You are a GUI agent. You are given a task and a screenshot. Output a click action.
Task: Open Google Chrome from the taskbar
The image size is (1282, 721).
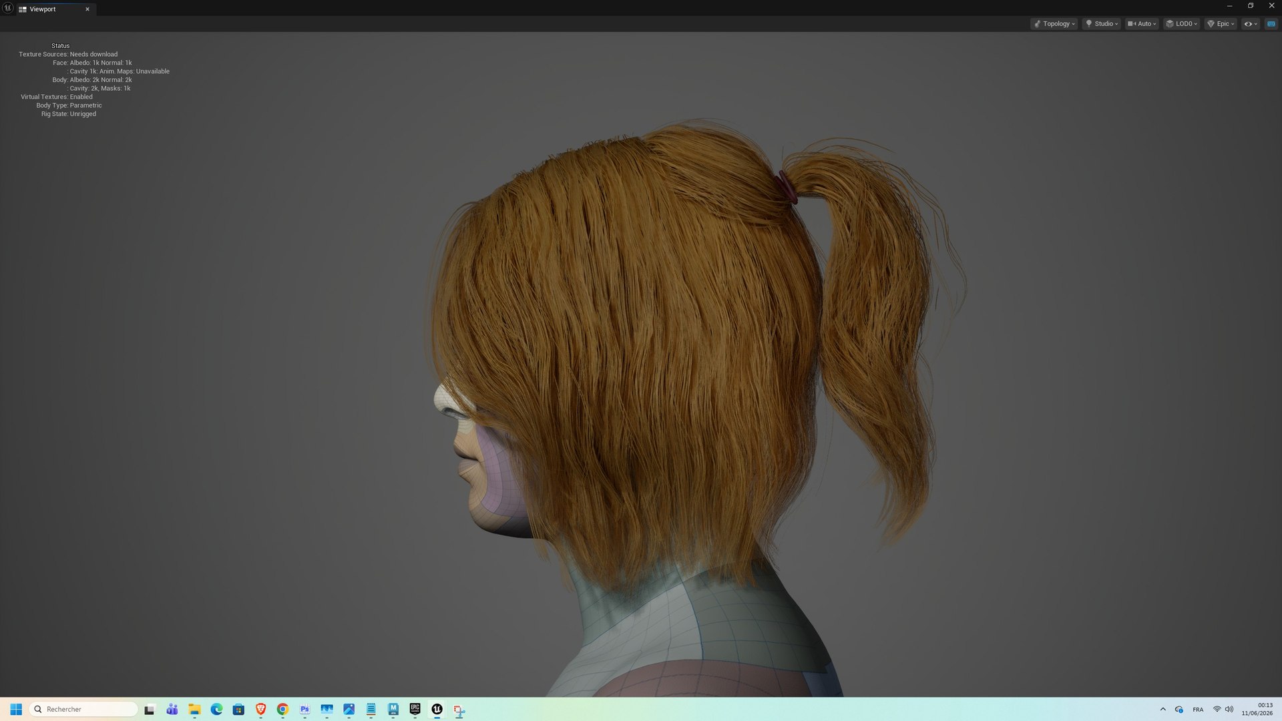click(282, 709)
